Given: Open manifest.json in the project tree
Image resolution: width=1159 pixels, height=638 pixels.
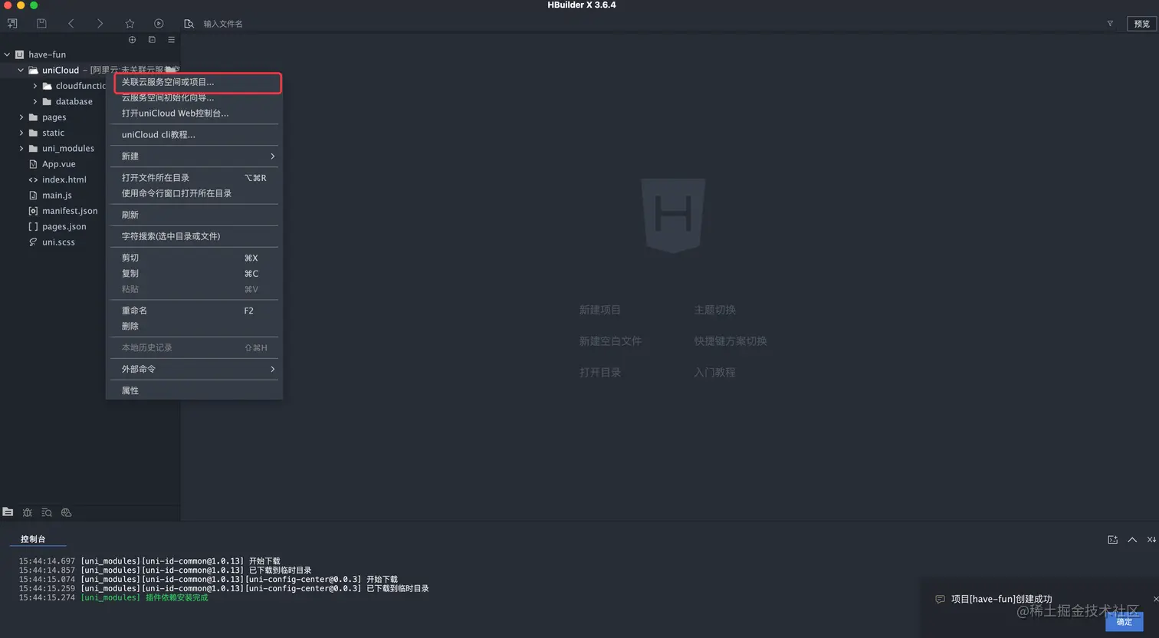Looking at the screenshot, I should click(x=70, y=211).
